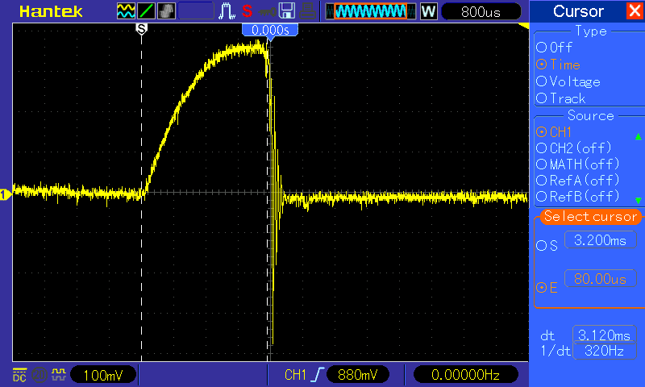Click the floppy disk save icon
Image resolution: width=645 pixels, height=387 pixels.
click(x=286, y=11)
